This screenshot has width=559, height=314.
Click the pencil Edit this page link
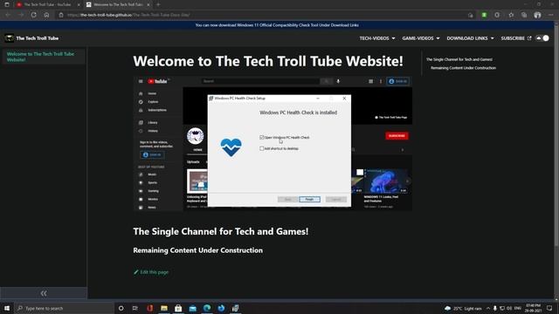point(151,272)
